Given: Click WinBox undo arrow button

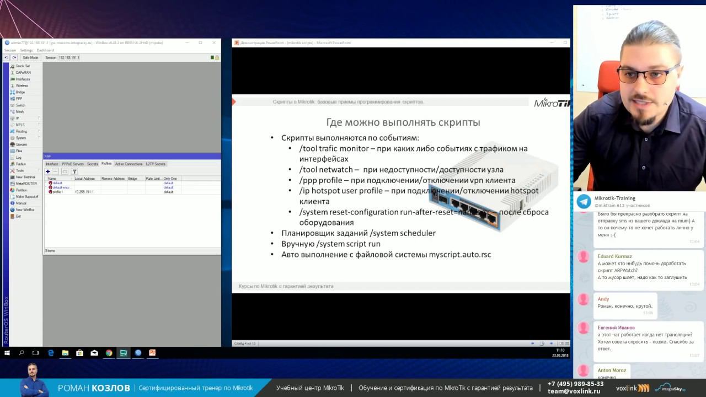Looking at the screenshot, I should coord(6,57).
